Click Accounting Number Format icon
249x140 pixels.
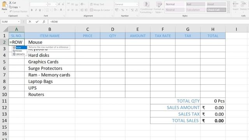(x=117, y=10)
